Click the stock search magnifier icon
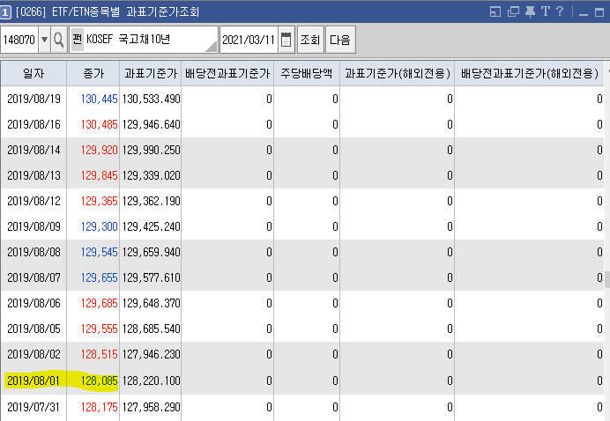610x421 pixels. pyautogui.click(x=59, y=40)
